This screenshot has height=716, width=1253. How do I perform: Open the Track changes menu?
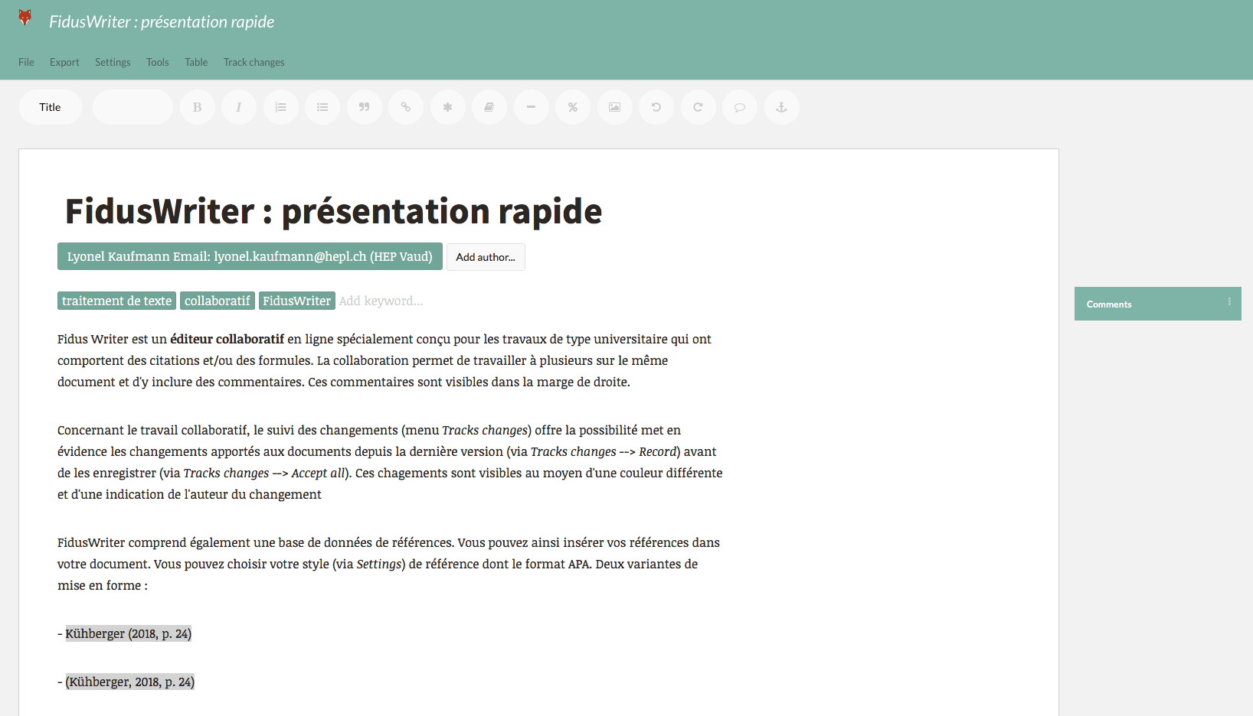pos(254,62)
